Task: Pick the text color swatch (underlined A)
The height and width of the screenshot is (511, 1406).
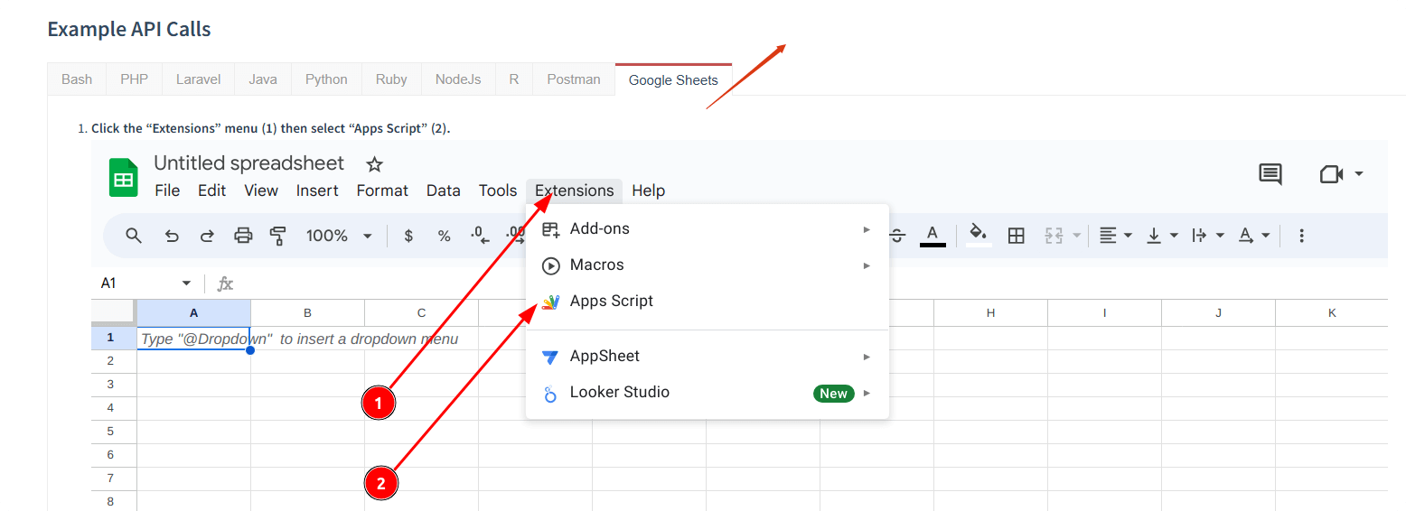Action: pyautogui.click(x=933, y=236)
